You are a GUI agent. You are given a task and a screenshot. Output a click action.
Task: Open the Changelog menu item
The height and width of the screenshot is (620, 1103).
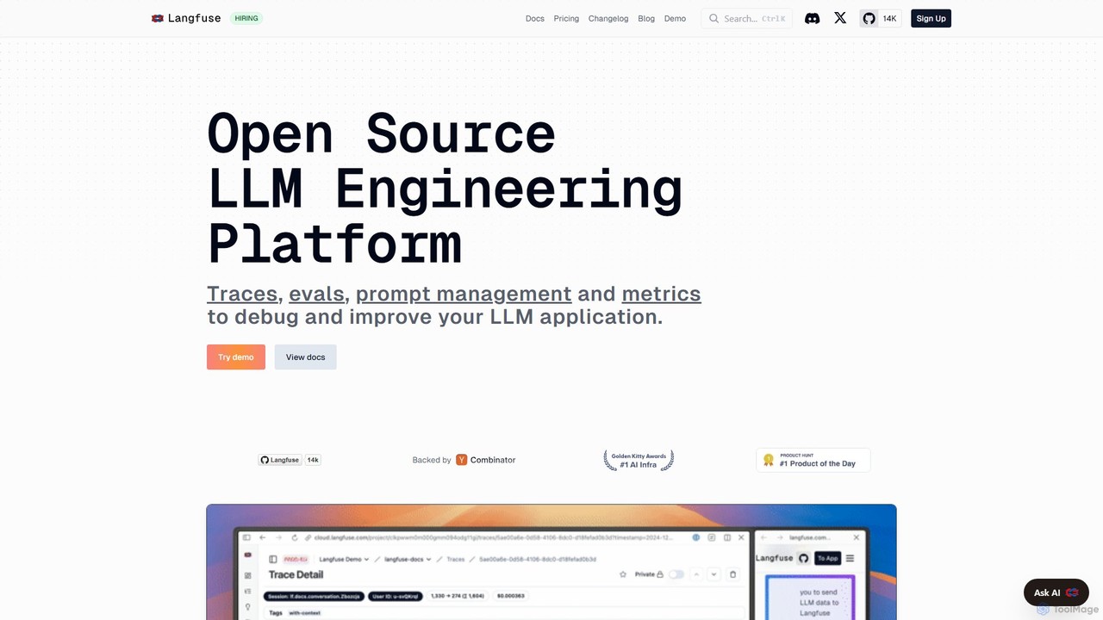point(608,18)
